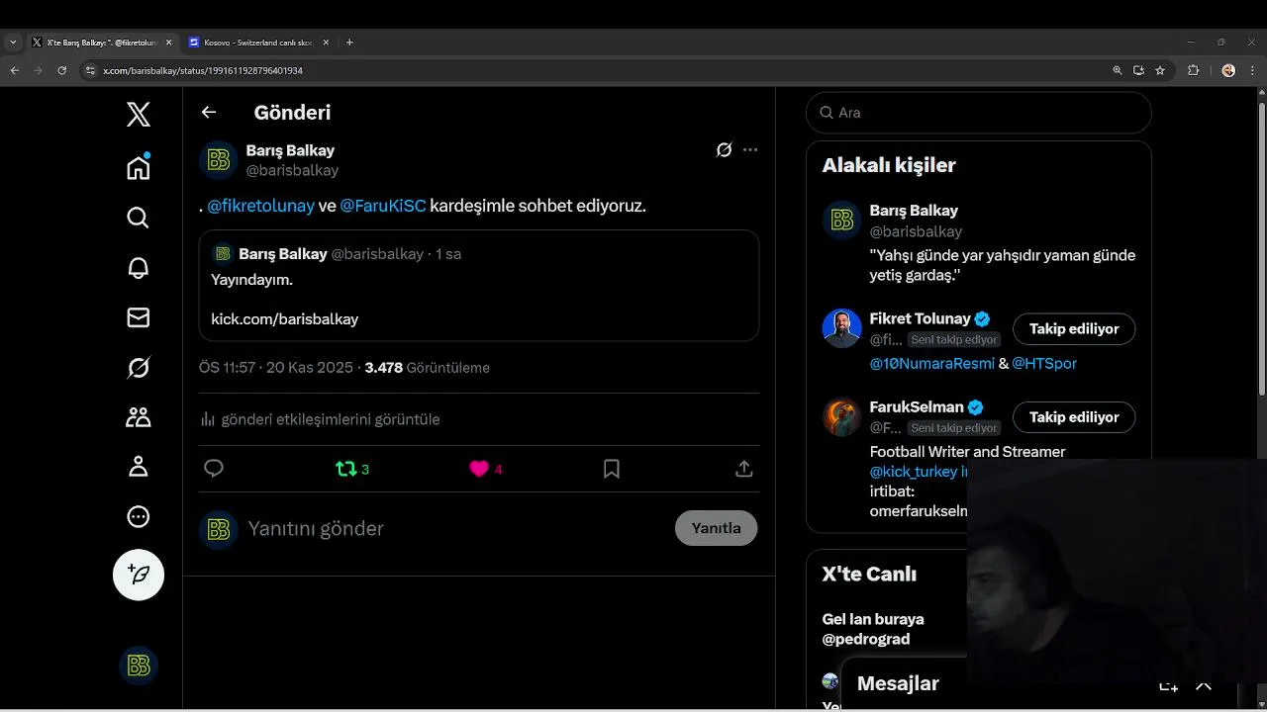This screenshot has height=712, width=1267.
Task: Toggle the like heart with 4 likes
Action: (485, 469)
